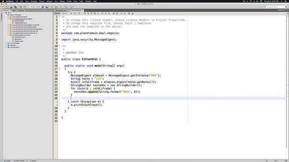Open the Output panel at bottom
The width and height of the screenshot is (289, 162).
point(33,161)
